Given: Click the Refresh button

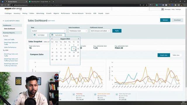Looking at the screenshot, I should (x=165, y=20).
